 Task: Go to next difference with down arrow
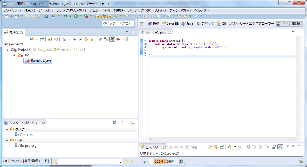pyautogui.click(x=86, y=39)
